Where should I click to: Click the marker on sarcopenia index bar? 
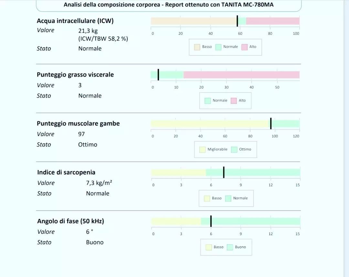pyautogui.click(x=224, y=172)
